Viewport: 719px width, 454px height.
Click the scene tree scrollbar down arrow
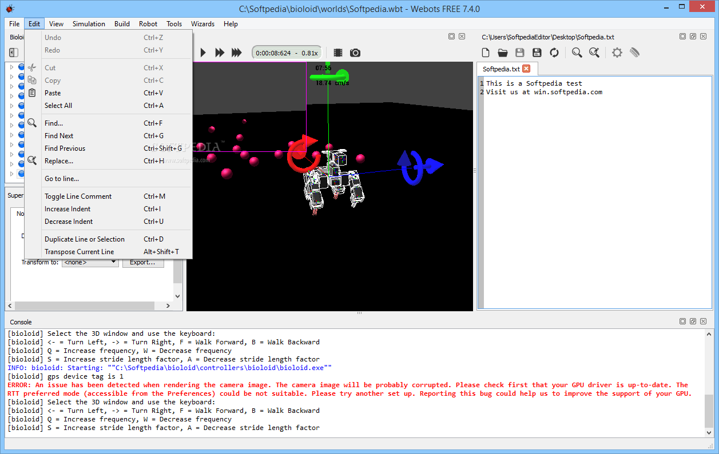[177, 296]
